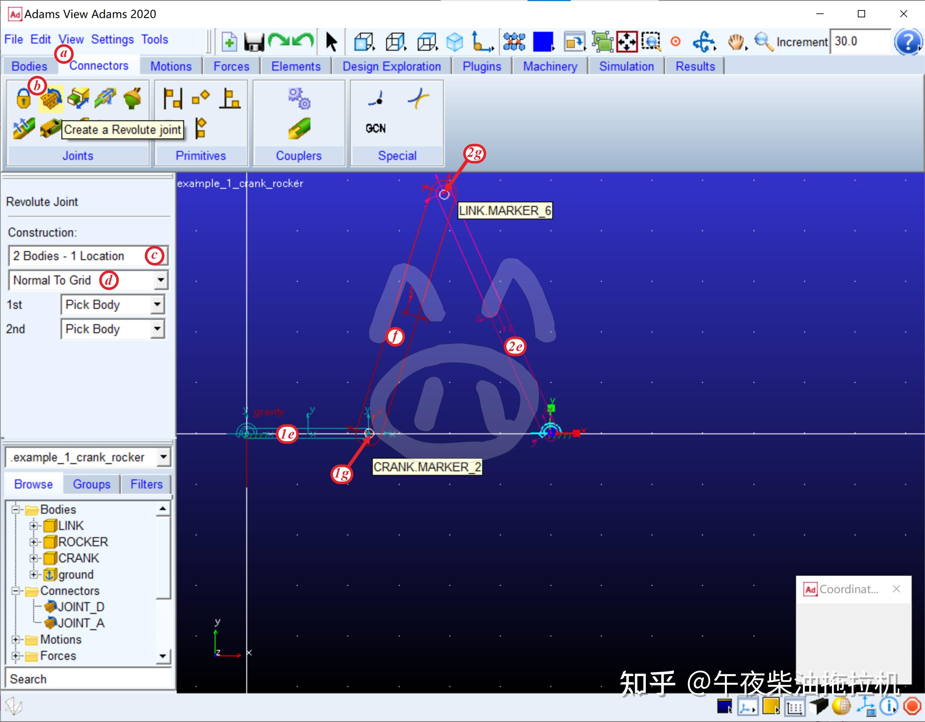The height and width of the screenshot is (722, 925).
Task: Open the Filters browser tab
Action: [x=146, y=484]
